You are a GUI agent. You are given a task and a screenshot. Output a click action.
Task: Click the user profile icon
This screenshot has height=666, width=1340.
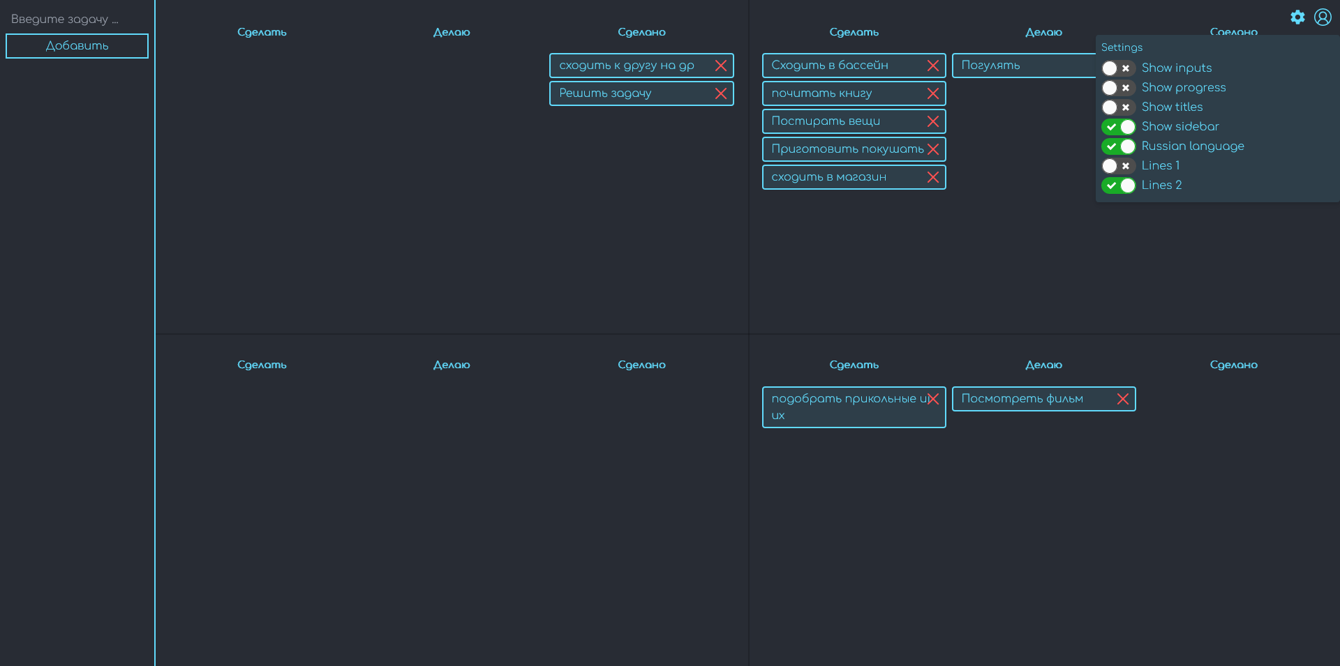[x=1323, y=17]
